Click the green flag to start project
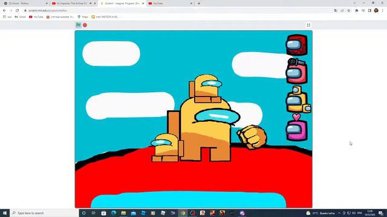This screenshot has height=217, width=387. (x=79, y=25)
